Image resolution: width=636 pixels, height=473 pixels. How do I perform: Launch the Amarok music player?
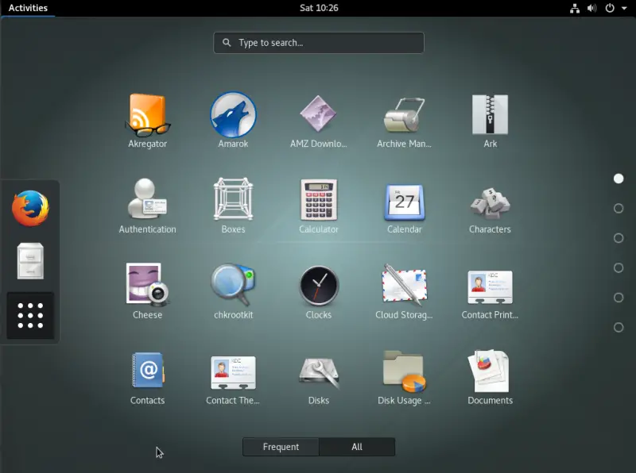coord(233,119)
